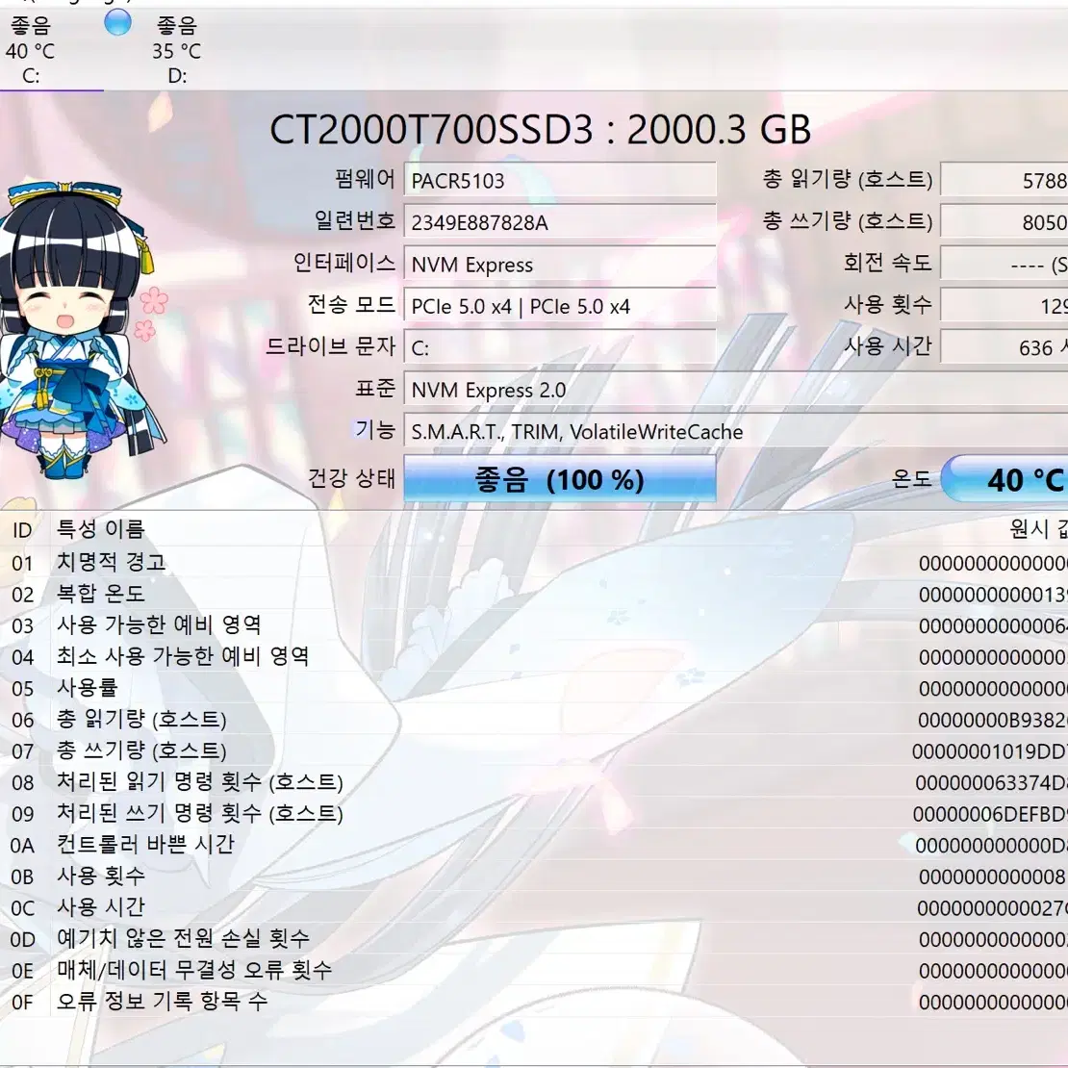The width and height of the screenshot is (1068, 1068).
Task: Click the total host reads value field beginning 5788
Action: click(1004, 181)
